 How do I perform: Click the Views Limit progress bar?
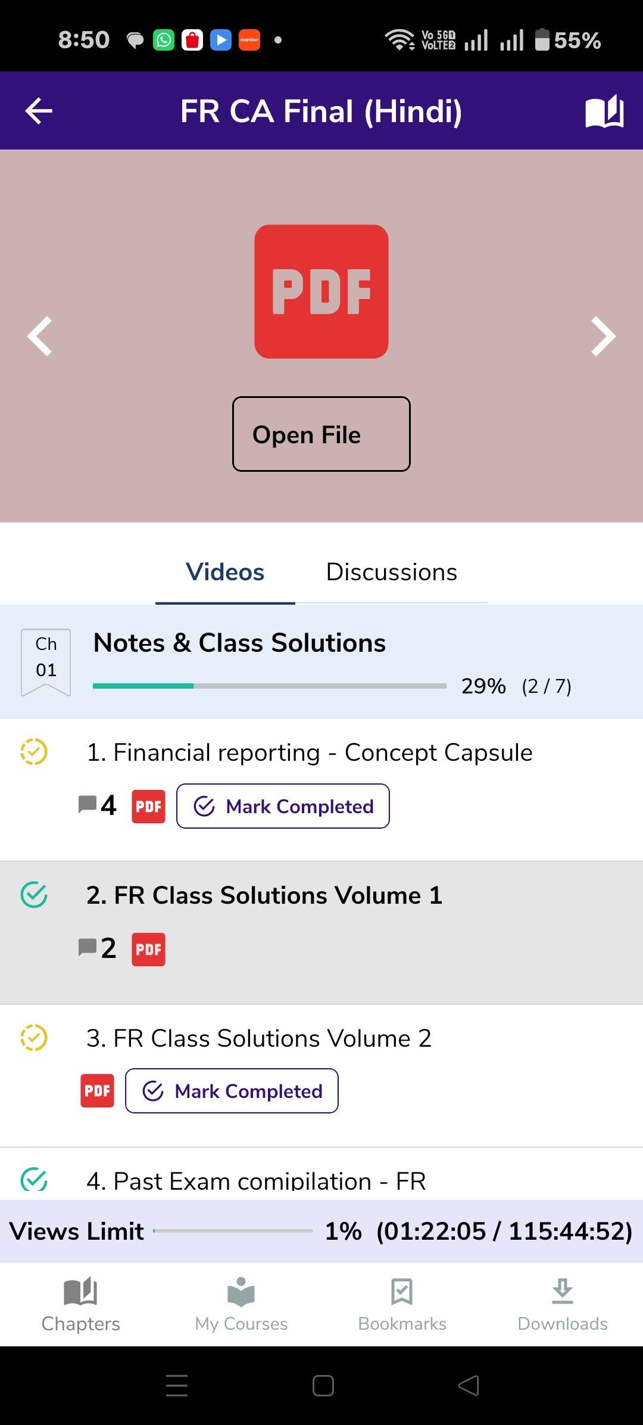[x=233, y=1231]
